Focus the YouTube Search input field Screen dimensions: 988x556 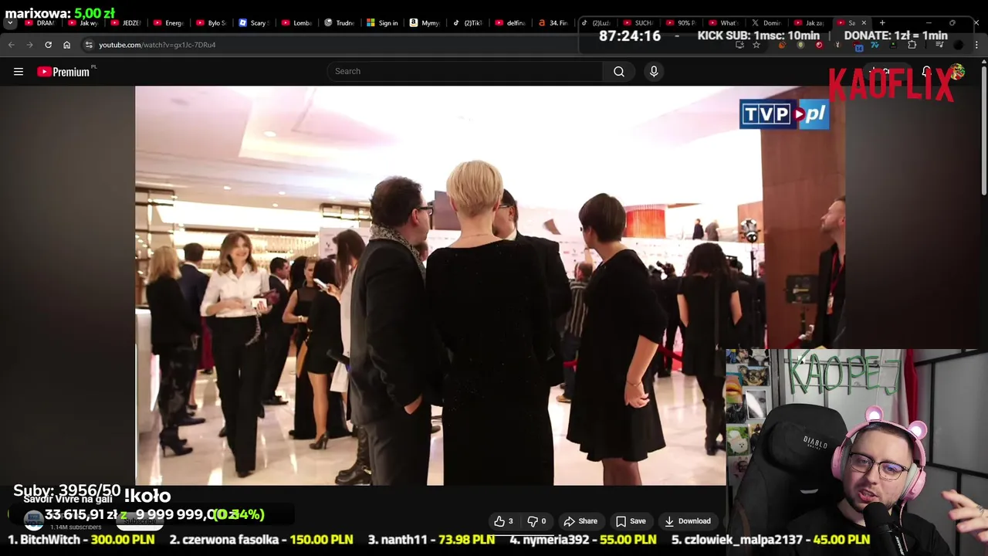(465, 72)
